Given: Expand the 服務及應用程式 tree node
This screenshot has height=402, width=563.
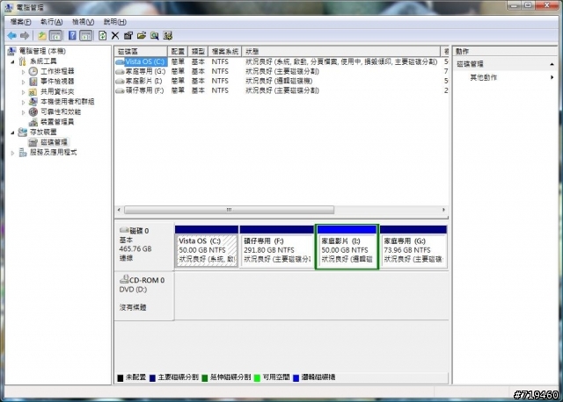Looking at the screenshot, I should pos(13,153).
